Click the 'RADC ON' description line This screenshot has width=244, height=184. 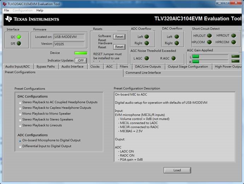[126, 155]
